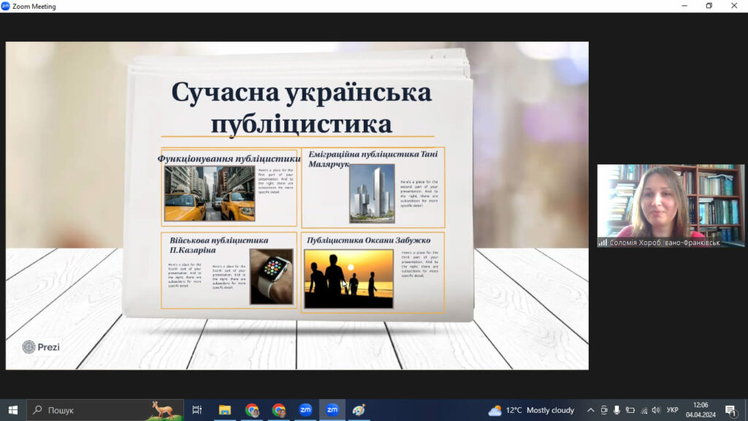Click the Meet Now camera tray icon
The height and width of the screenshot is (421, 748).
[x=604, y=410]
